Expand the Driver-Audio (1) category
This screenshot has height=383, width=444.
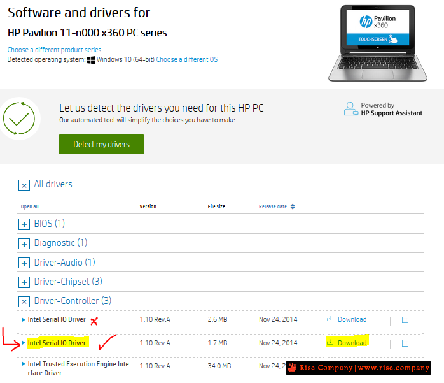coord(24,263)
